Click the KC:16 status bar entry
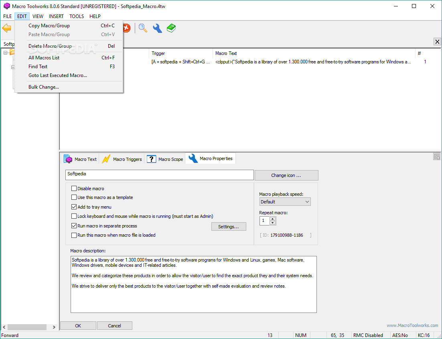442x339 pixels. [x=424, y=335]
